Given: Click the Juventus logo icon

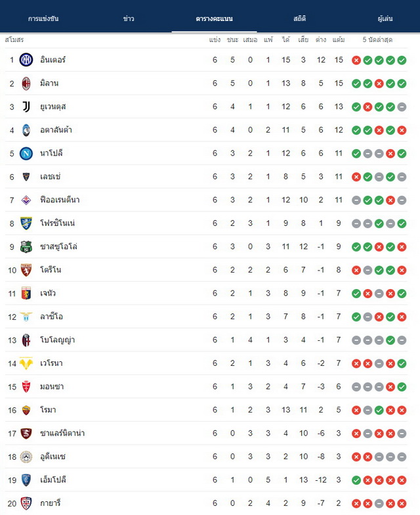Looking at the screenshot, I should [26, 106].
